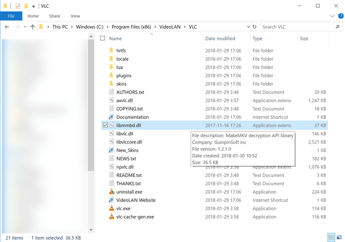
Task: Open the Quick Access Toolbar customize dropdown
Action: click(34, 6)
